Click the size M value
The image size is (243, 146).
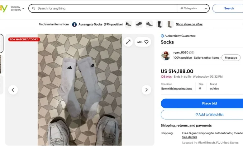click(x=200, y=89)
